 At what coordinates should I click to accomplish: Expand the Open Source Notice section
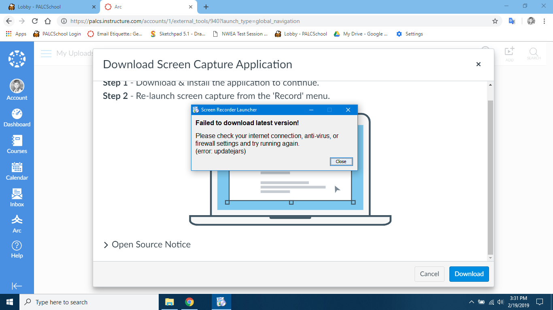point(147,245)
